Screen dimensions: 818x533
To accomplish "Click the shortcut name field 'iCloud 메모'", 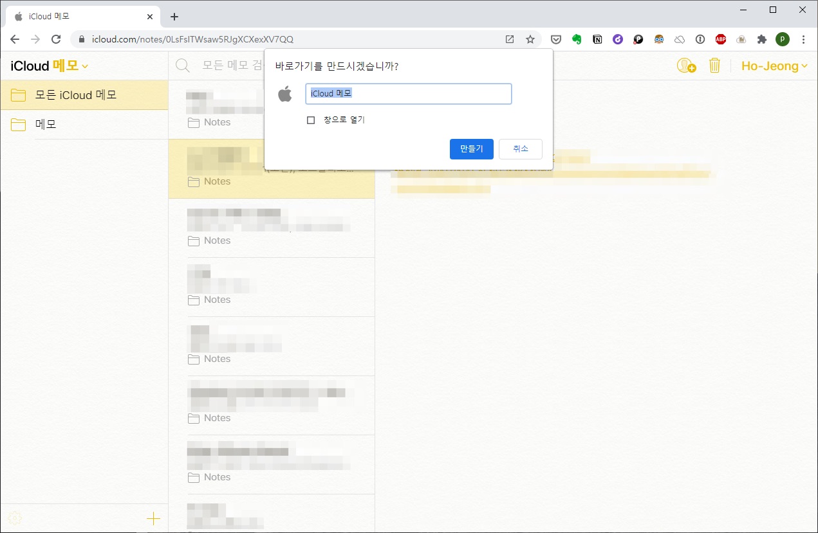I will tap(408, 94).
